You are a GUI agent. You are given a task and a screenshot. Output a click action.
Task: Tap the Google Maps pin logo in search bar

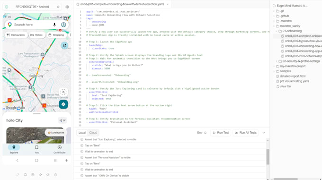pos(9,25)
